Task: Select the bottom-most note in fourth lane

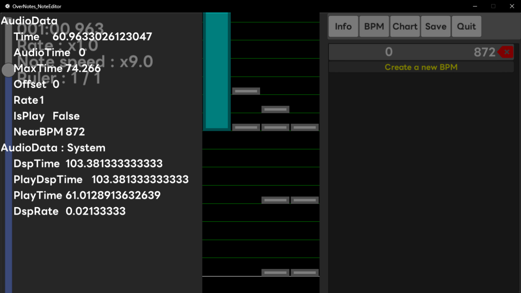Action: pyautogui.click(x=305, y=273)
